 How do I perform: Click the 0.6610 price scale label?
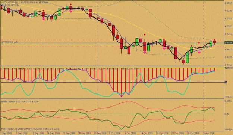[229, 49]
